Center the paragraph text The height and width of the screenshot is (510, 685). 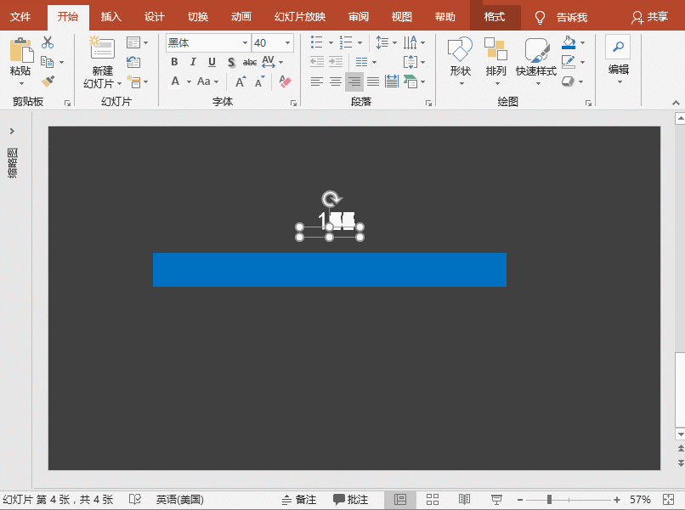coord(336,81)
